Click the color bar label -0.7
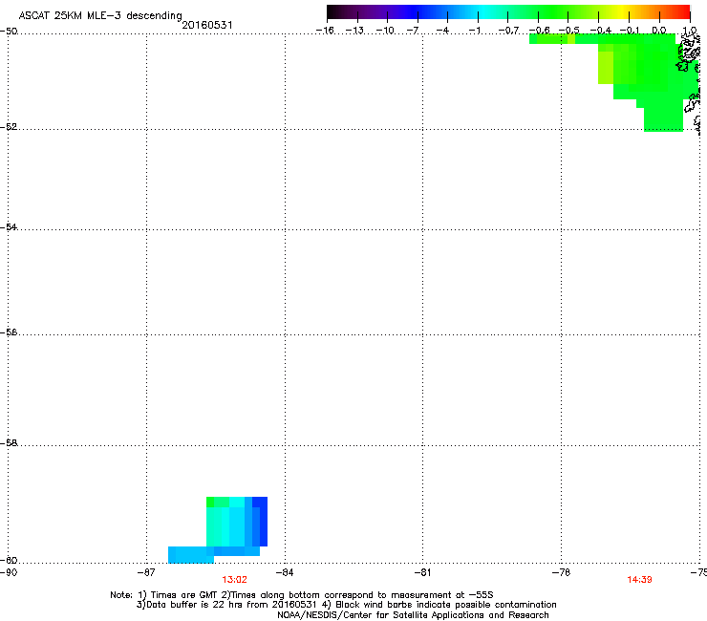Screen dimensions: 707x621 [x=508, y=31]
